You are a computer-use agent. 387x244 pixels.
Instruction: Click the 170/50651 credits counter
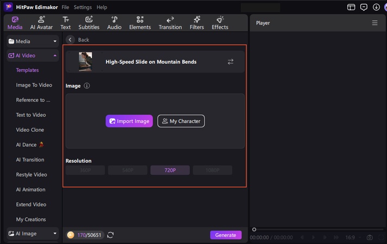pos(89,235)
